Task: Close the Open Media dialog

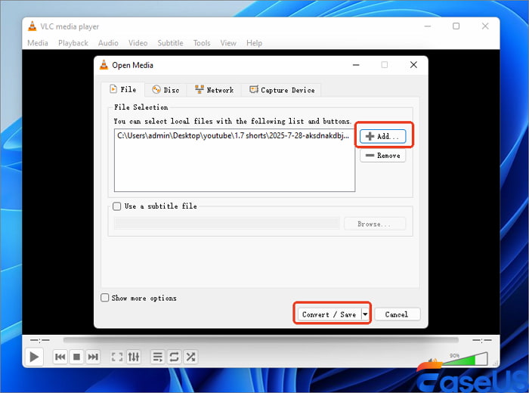Action: click(x=413, y=65)
